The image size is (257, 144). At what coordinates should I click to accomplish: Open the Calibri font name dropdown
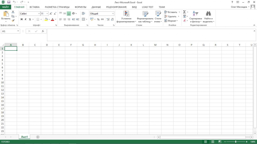(x=39, y=14)
